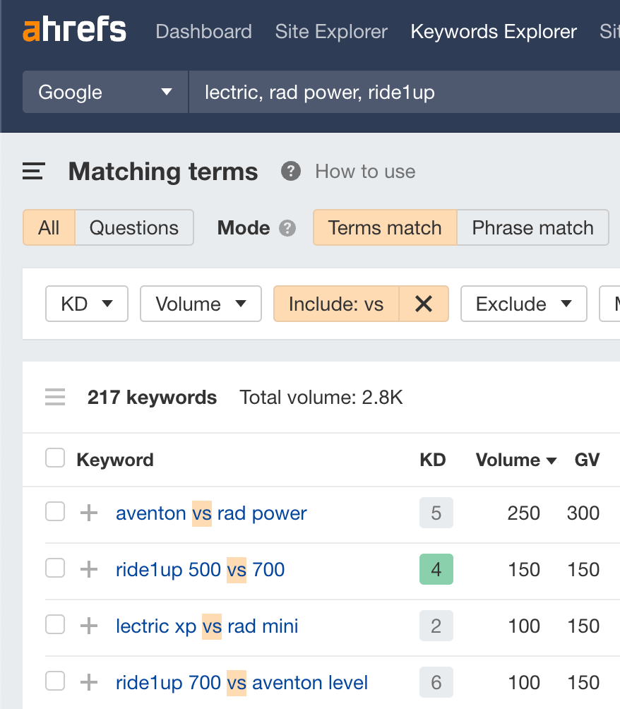Click the Volume sort arrow
Screen dimensions: 620x709
coord(550,460)
